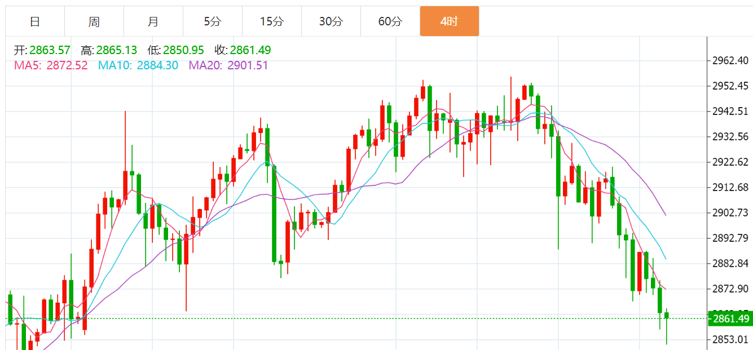Click the MA5 indicator label
Screen dimensions: 753x350
coord(51,65)
